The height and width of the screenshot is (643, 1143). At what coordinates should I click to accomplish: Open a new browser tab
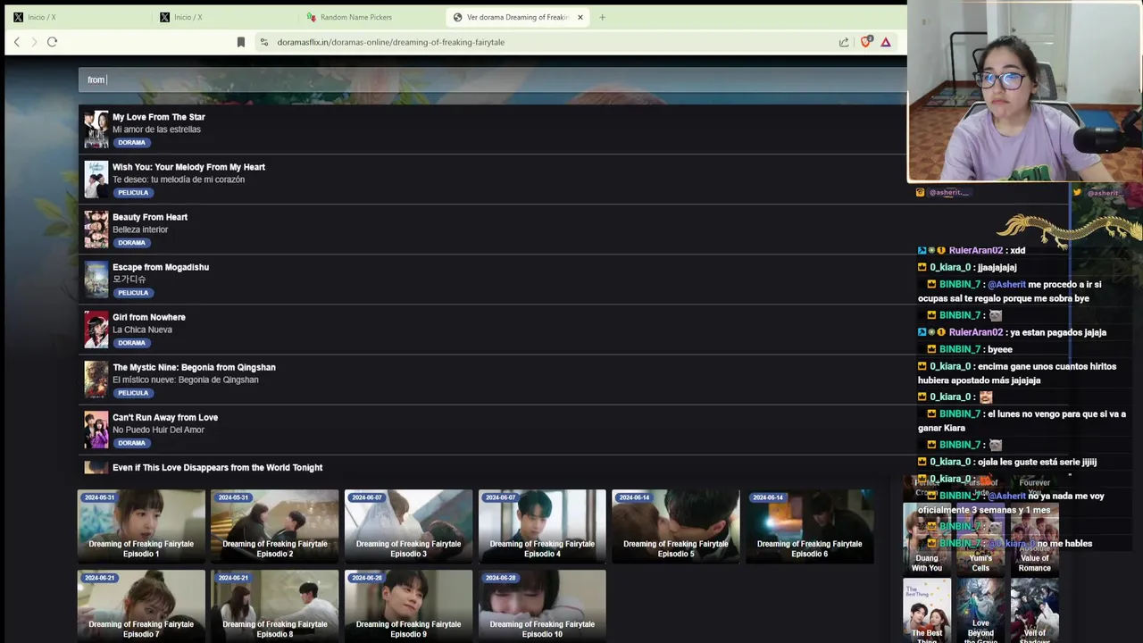(x=602, y=17)
